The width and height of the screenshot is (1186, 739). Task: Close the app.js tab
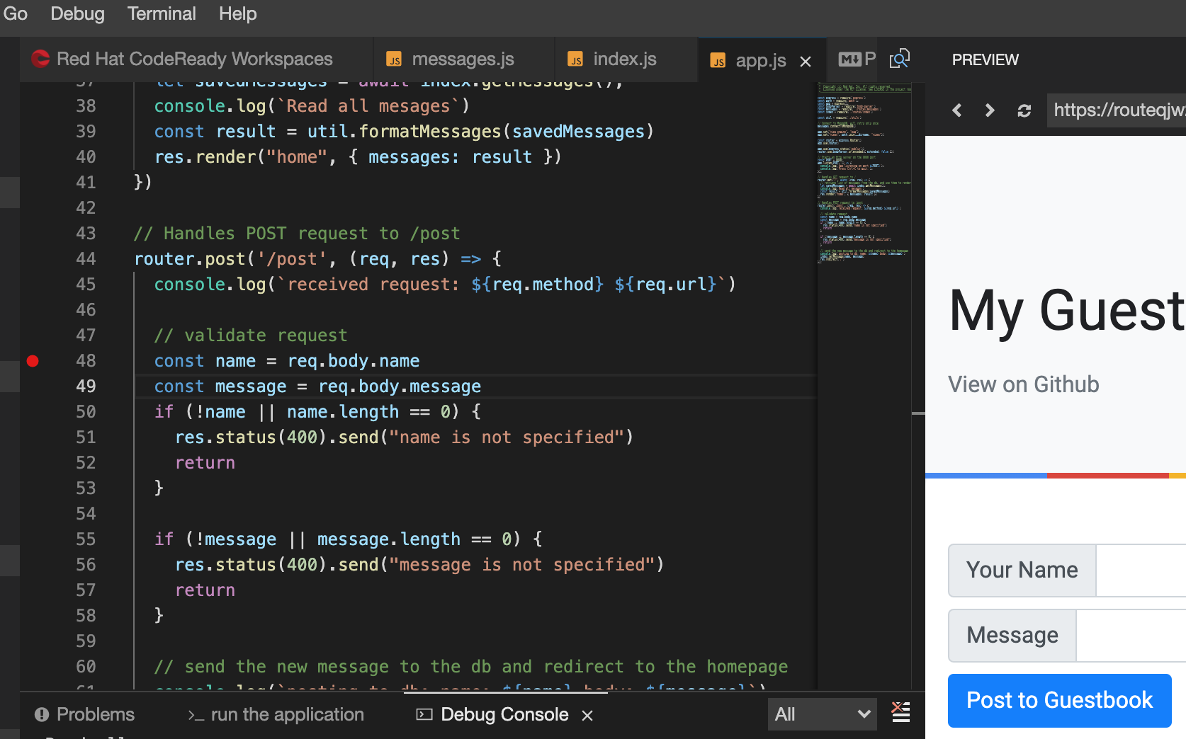[806, 62]
